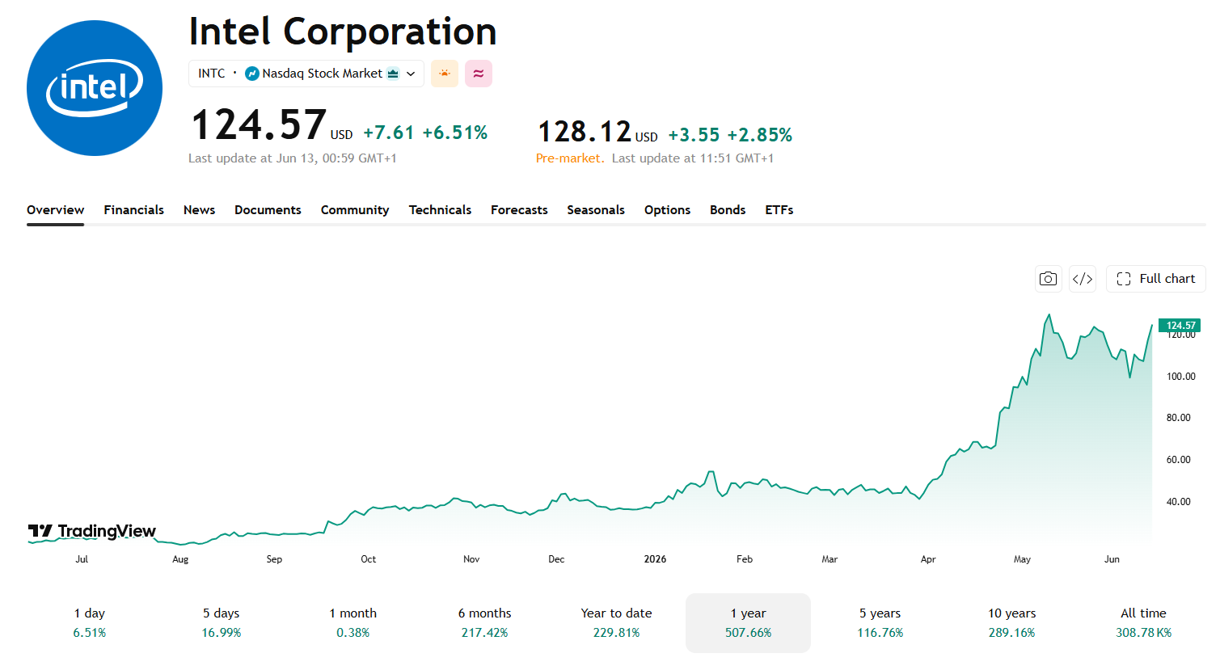Image resolution: width=1220 pixels, height=670 pixels.
Task: Click the Last update at Jun 13 text
Action: pyautogui.click(x=293, y=158)
